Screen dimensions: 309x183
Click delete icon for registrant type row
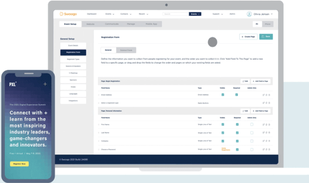[269, 103]
